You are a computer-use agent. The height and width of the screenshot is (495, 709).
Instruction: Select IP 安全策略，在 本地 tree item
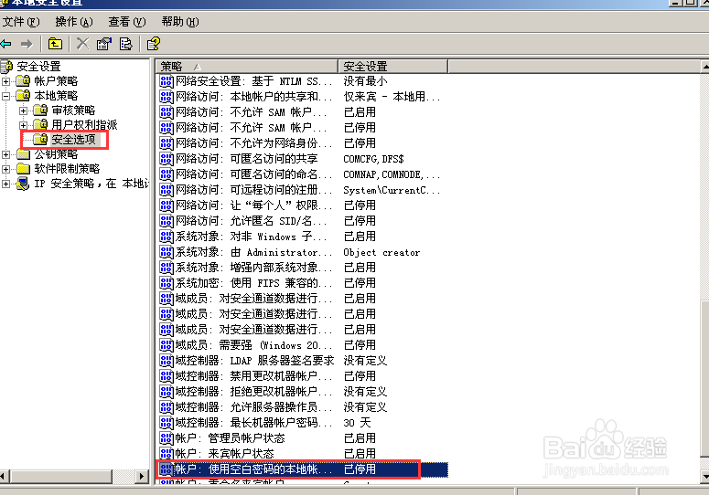pos(91,184)
